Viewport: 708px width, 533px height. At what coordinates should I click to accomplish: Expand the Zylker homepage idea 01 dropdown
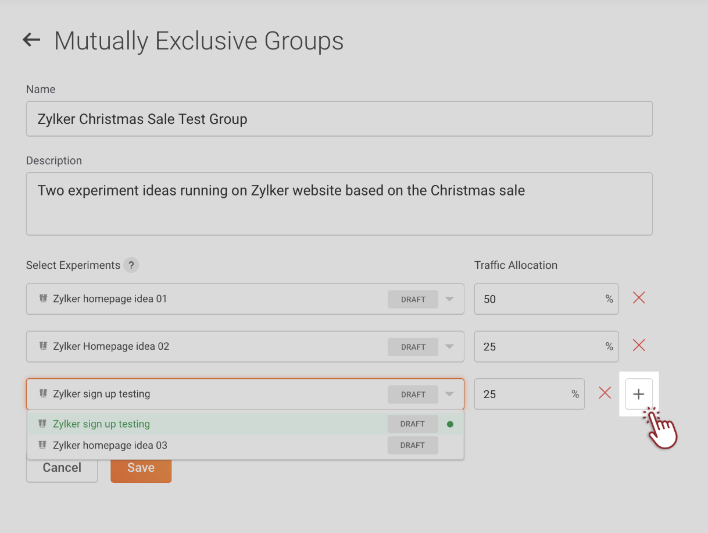[x=449, y=299]
